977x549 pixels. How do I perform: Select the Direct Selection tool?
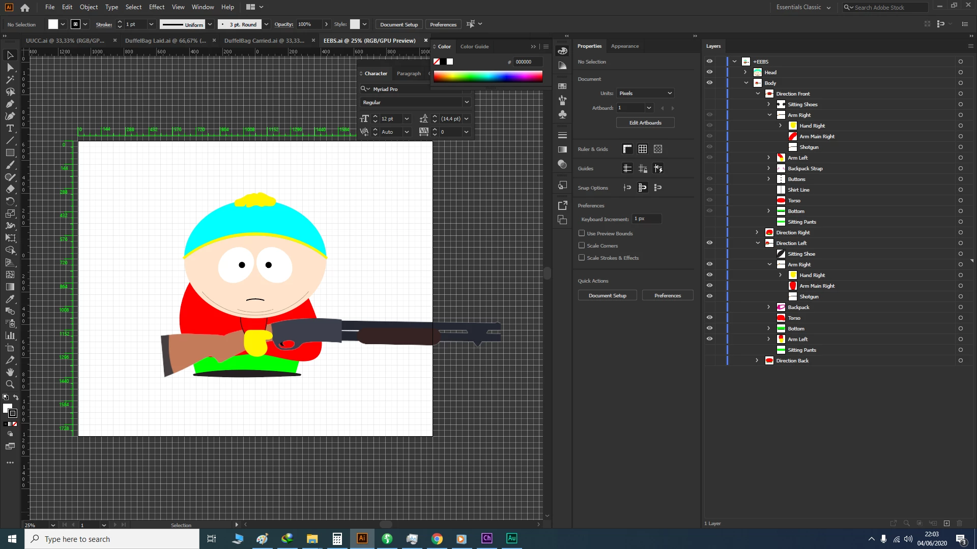10,67
